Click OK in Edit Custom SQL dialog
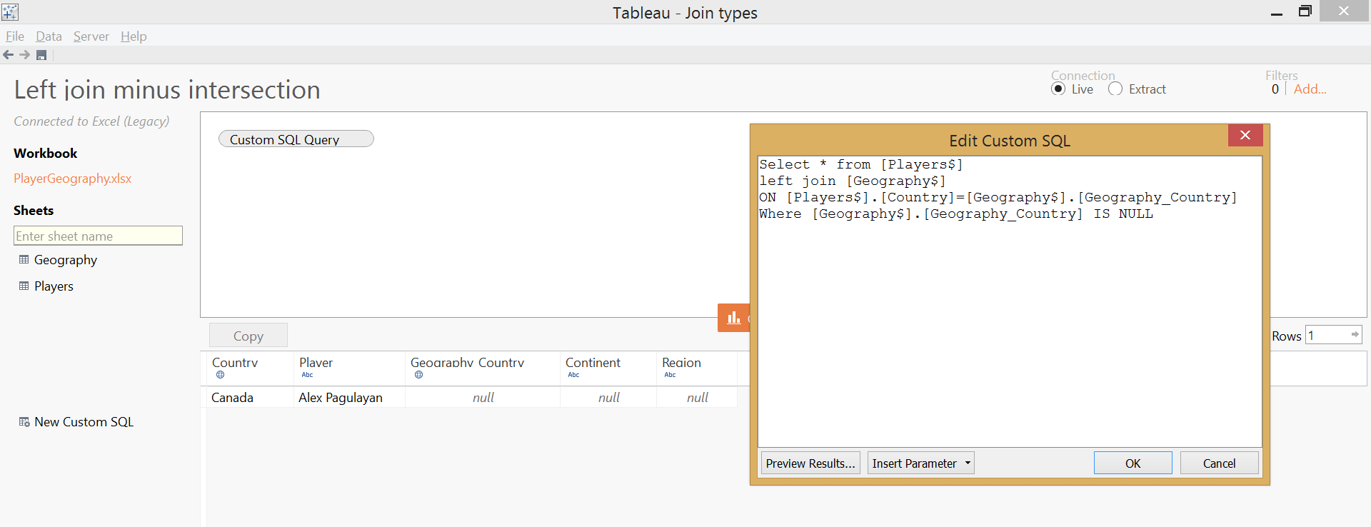The width and height of the screenshot is (1371, 527). [1133, 463]
